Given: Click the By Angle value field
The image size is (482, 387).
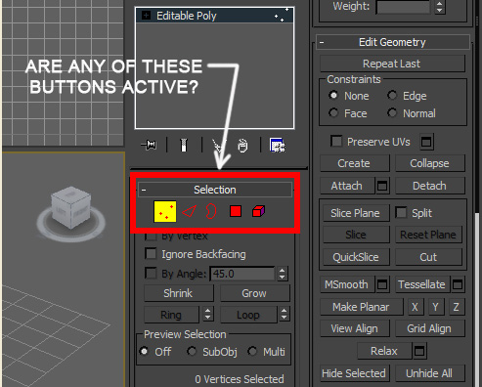Looking at the screenshot, I should tap(242, 274).
